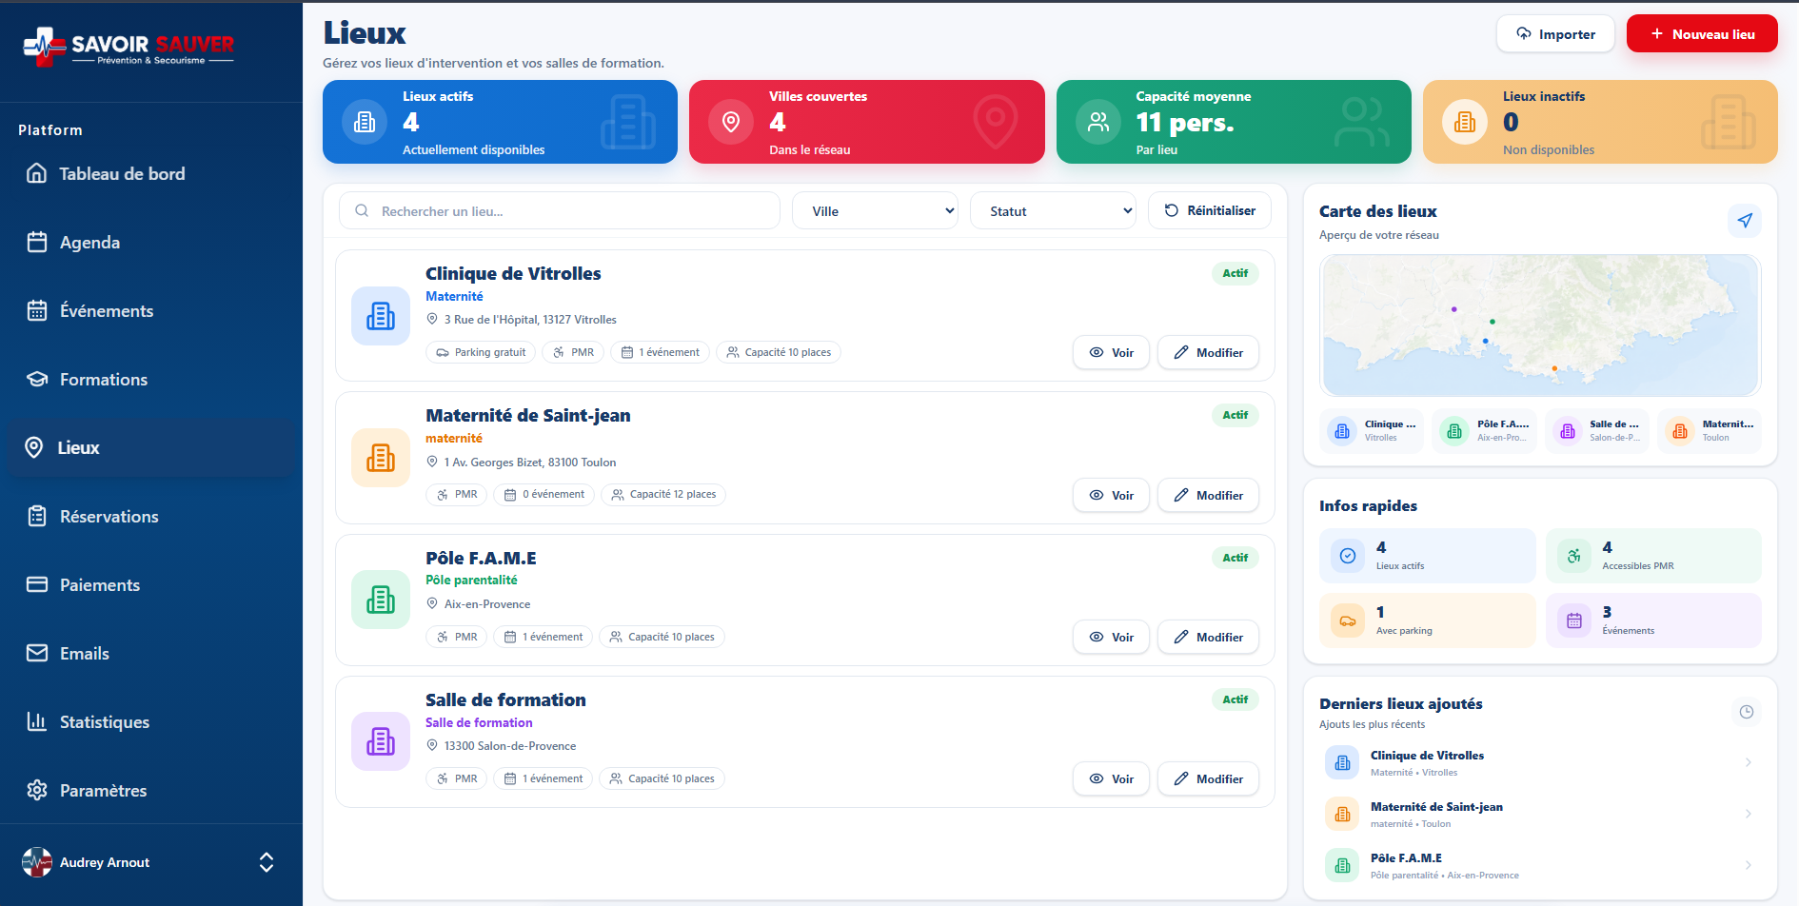Click Accessibles PMR wheelchair icon
1799x906 pixels.
pos(1574,556)
